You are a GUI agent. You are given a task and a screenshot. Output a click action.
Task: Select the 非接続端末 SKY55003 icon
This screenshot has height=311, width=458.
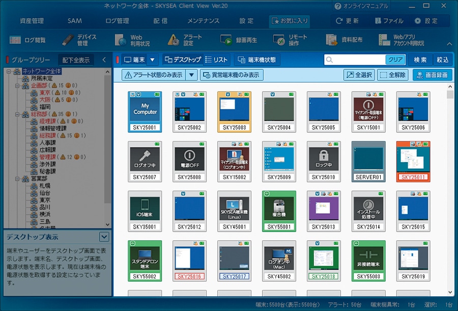(x=368, y=261)
